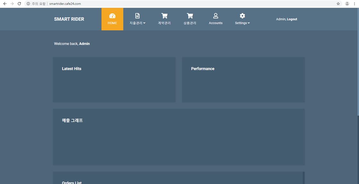The width and height of the screenshot is (359, 184).
Task: Open the HOME menu label
Action: 112,23
